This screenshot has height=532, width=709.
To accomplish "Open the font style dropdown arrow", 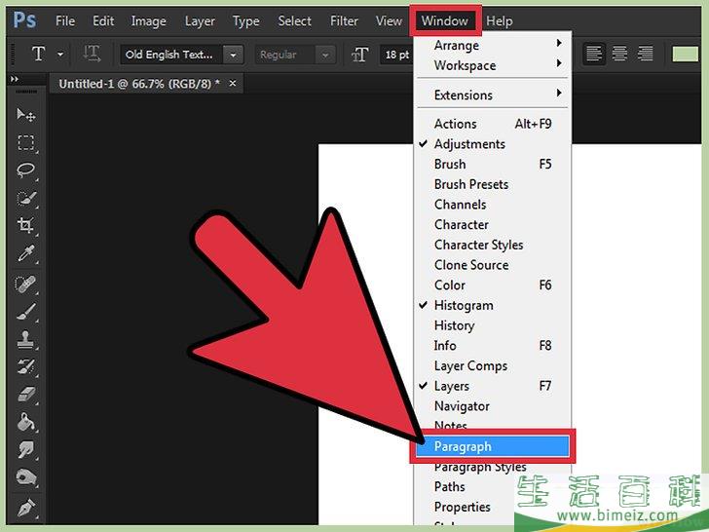I will pos(325,56).
